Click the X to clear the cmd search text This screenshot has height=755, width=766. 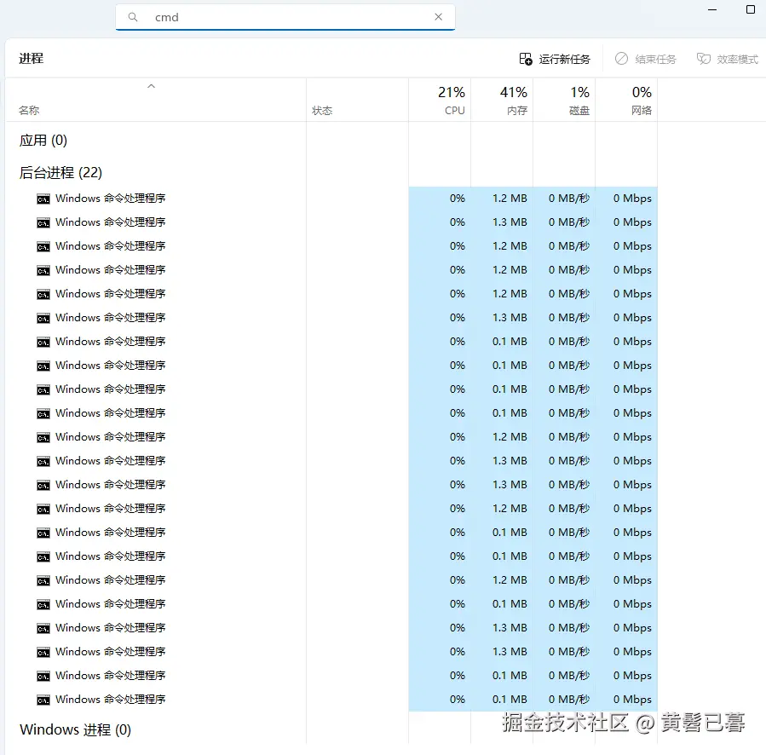click(438, 16)
